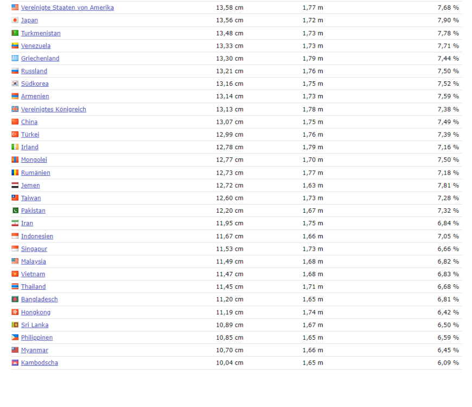472x407 pixels.
Task: Visit the Bangladesch link
Action: tap(39, 299)
